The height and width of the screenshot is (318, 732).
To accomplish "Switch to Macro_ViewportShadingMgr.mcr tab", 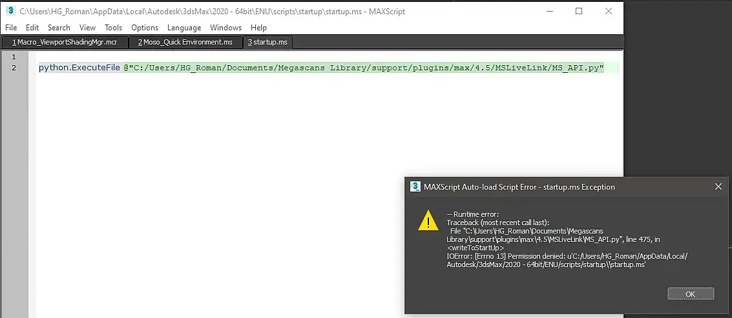I will point(65,42).
